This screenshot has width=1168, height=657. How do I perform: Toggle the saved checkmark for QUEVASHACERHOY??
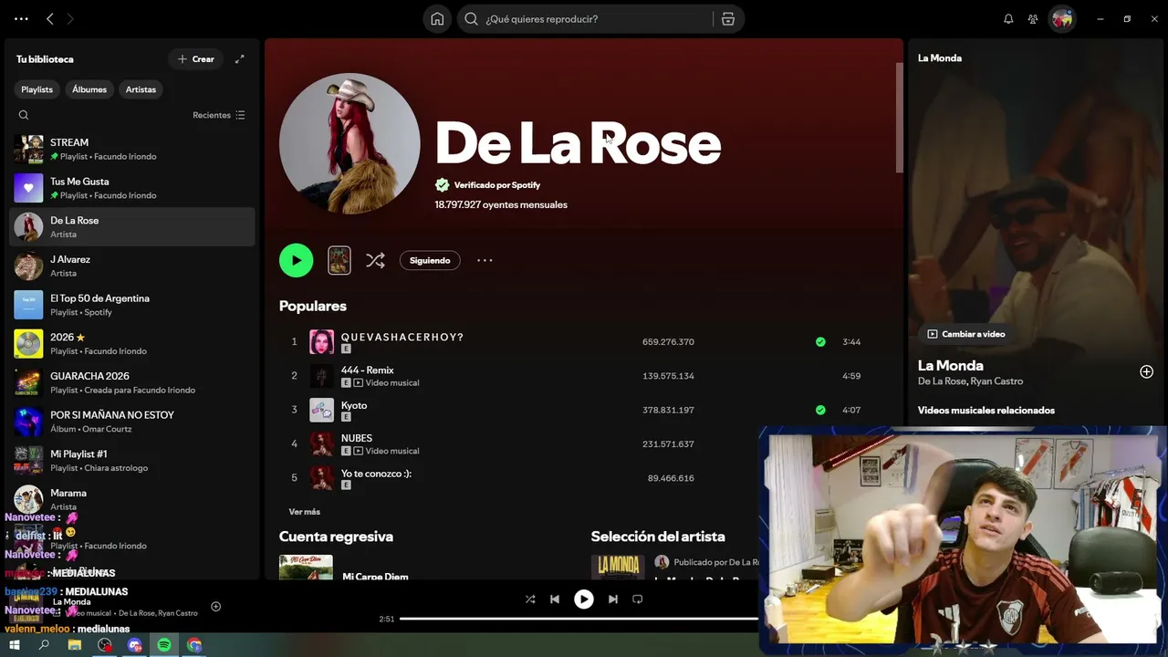click(x=820, y=342)
